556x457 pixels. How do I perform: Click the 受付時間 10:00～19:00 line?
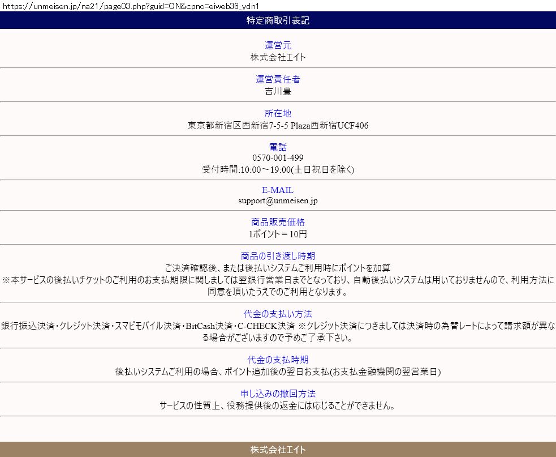(278, 169)
